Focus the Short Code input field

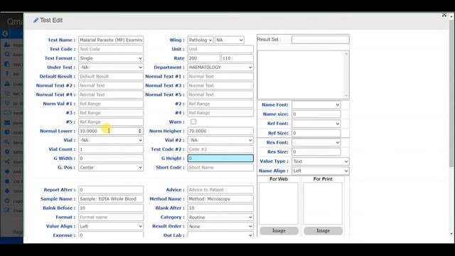click(220, 168)
